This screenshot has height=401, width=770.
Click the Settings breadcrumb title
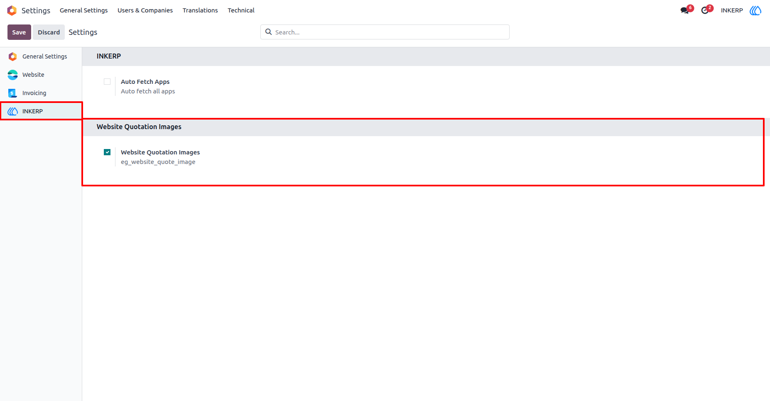point(83,32)
